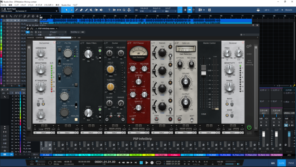Screen dimensions: 296x167
Task: Select the De-hummer 60 Hz FREQ option
Action: (43, 104)
